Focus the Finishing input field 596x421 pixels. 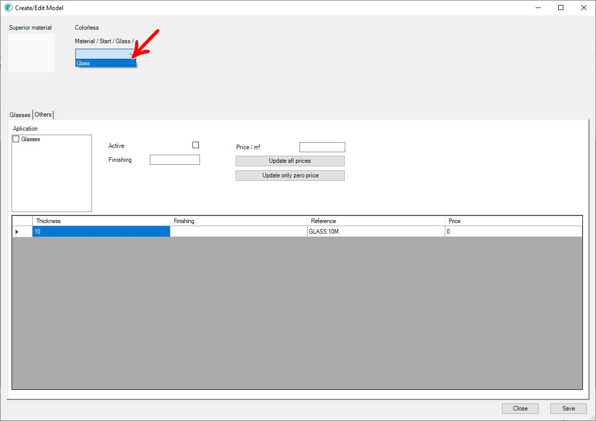[175, 160]
